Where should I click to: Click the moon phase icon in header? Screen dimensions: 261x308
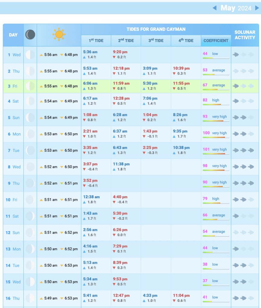coord(30,35)
